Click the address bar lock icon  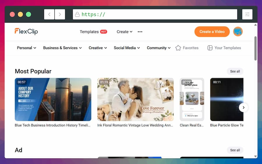coord(77,14)
